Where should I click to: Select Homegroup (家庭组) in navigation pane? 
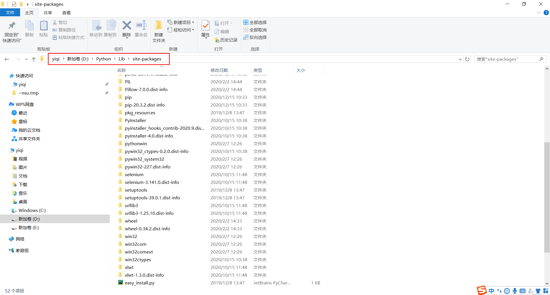22,250
